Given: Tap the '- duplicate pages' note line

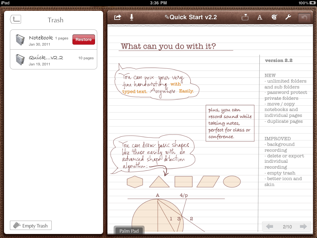Looking at the screenshot, I should click(x=284, y=121).
